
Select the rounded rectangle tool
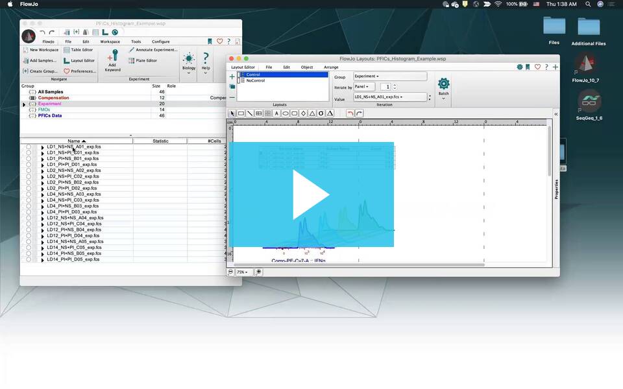coord(295,113)
